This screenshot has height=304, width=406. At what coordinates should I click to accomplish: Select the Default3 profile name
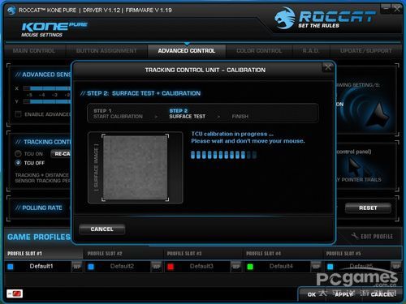(x=201, y=266)
